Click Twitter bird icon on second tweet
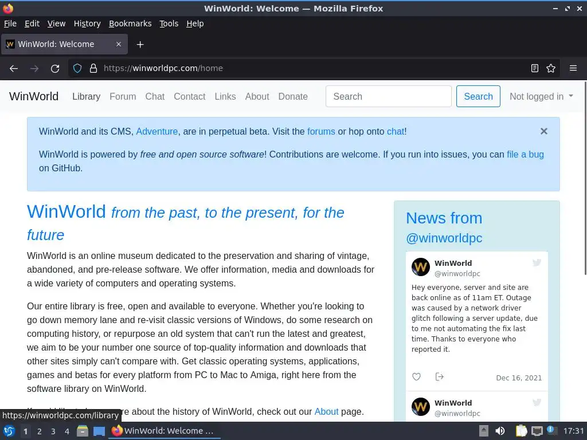Screen dimensions: 587x440 537,403
